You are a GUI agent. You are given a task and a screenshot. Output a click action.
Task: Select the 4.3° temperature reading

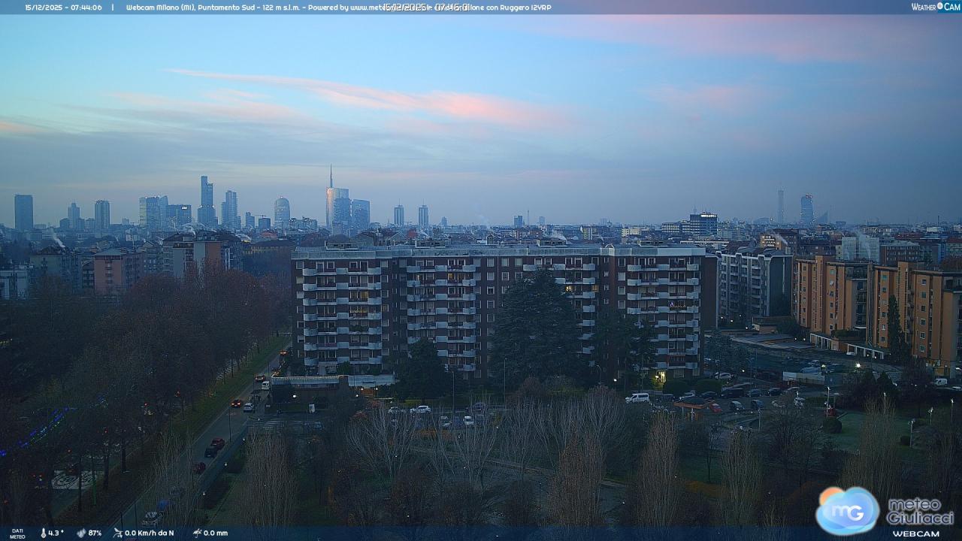click(x=56, y=533)
